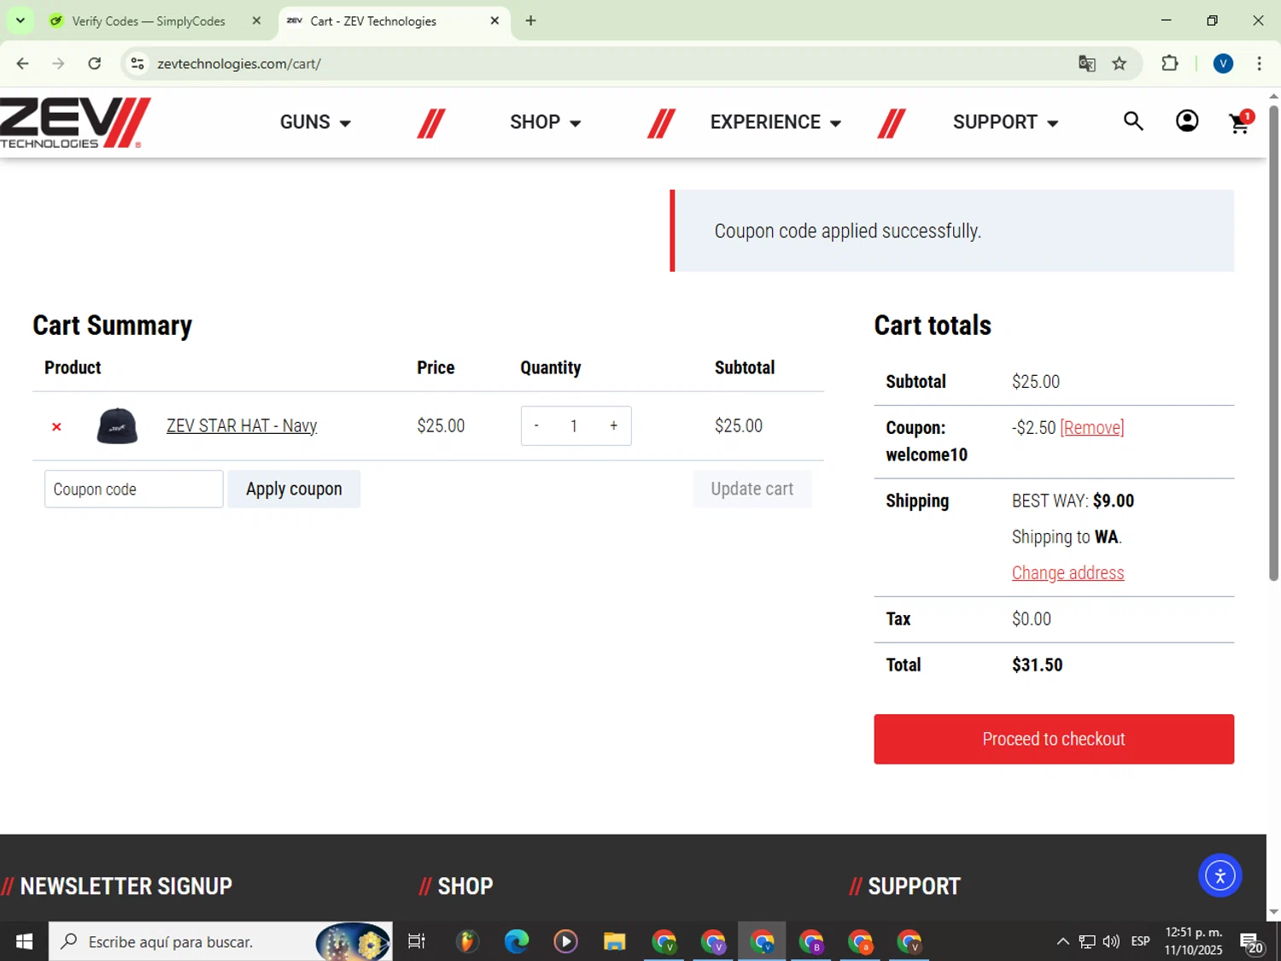The image size is (1281, 961).
Task: Click the Change address link
Action: pyautogui.click(x=1067, y=573)
